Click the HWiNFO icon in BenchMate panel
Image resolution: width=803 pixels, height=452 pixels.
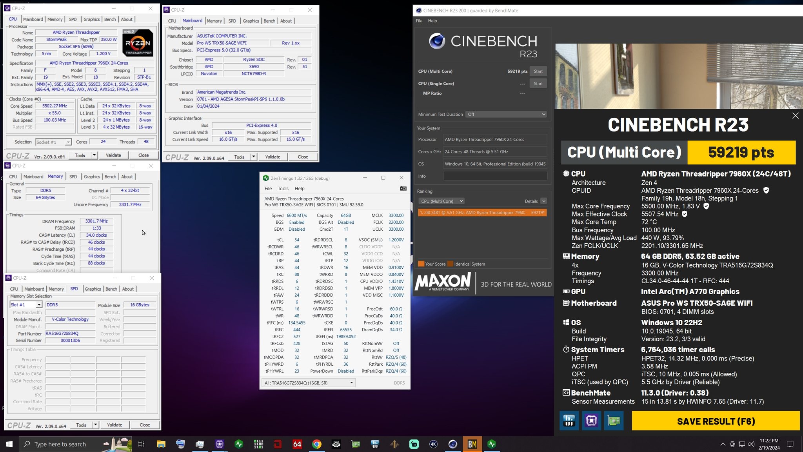(x=569, y=421)
